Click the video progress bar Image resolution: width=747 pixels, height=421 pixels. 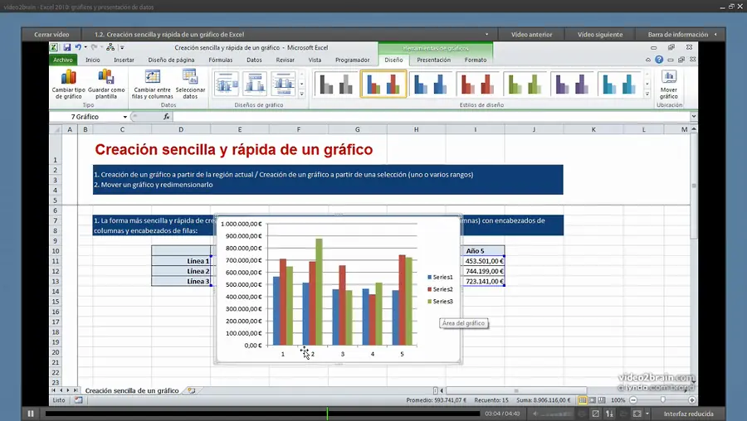(x=262, y=414)
